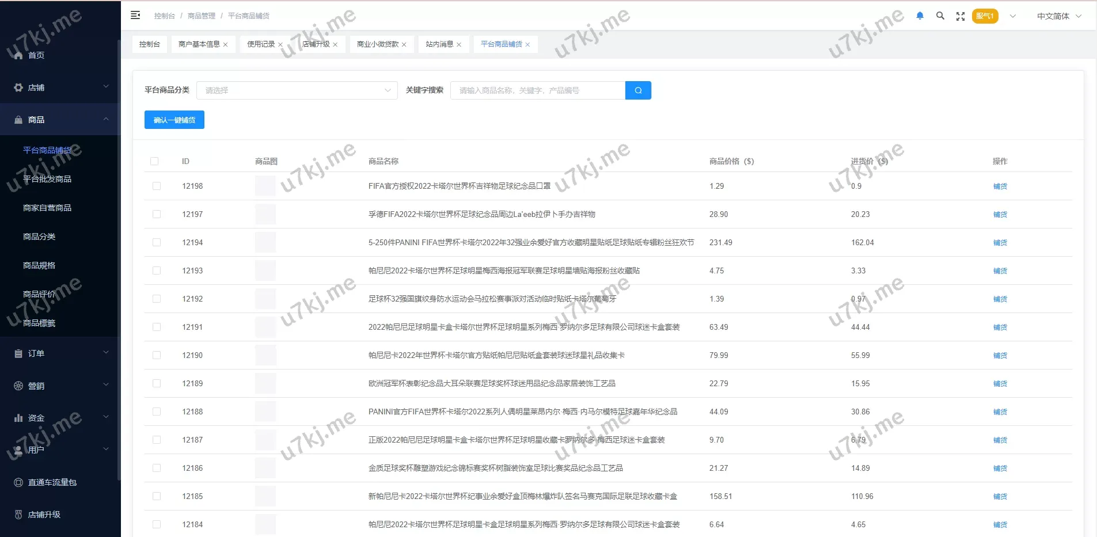Click the 确认一键铺货 button

174,120
